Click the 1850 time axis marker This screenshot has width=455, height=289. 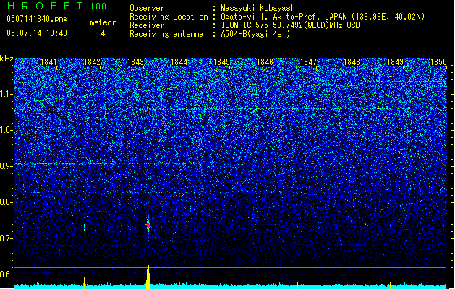click(438, 62)
